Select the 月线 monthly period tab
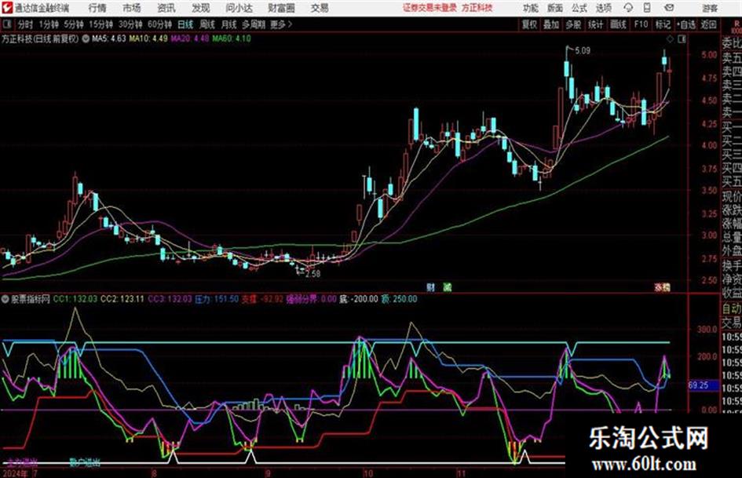This screenshot has width=742, height=478. click(x=228, y=24)
